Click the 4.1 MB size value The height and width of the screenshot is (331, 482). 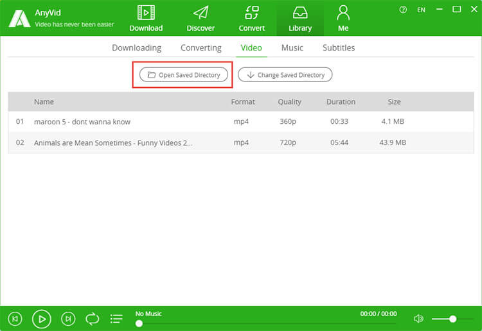click(393, 121)
